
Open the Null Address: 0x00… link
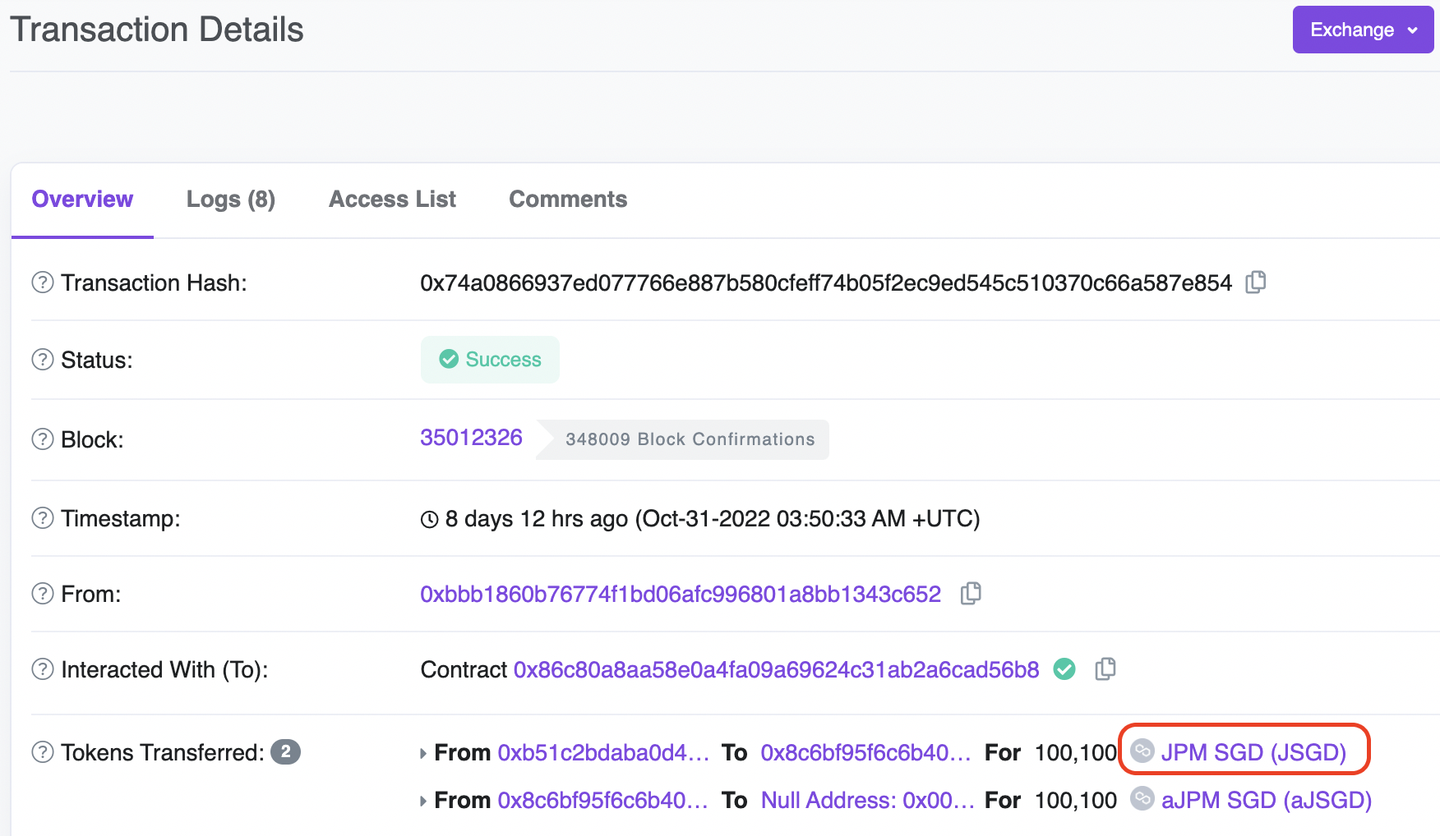(x=868, y=800)
